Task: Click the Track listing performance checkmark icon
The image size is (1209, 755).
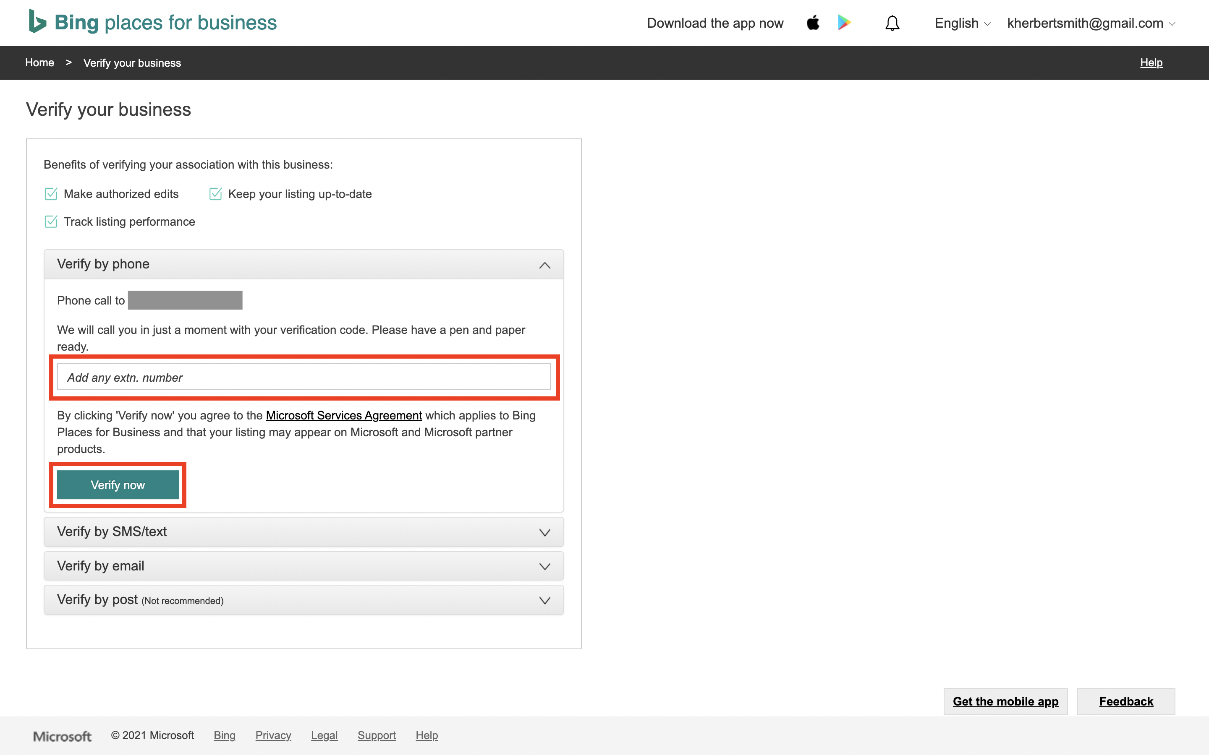Action: (51, 221)
